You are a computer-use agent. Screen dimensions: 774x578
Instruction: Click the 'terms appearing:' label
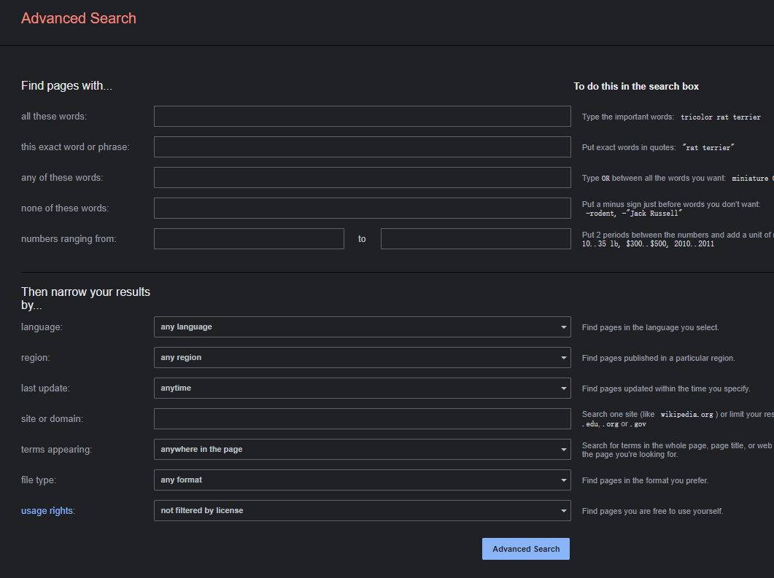tap(57, 449)
